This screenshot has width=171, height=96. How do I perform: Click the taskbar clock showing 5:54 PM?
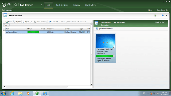pyautogui.click(x=164, y=94)
